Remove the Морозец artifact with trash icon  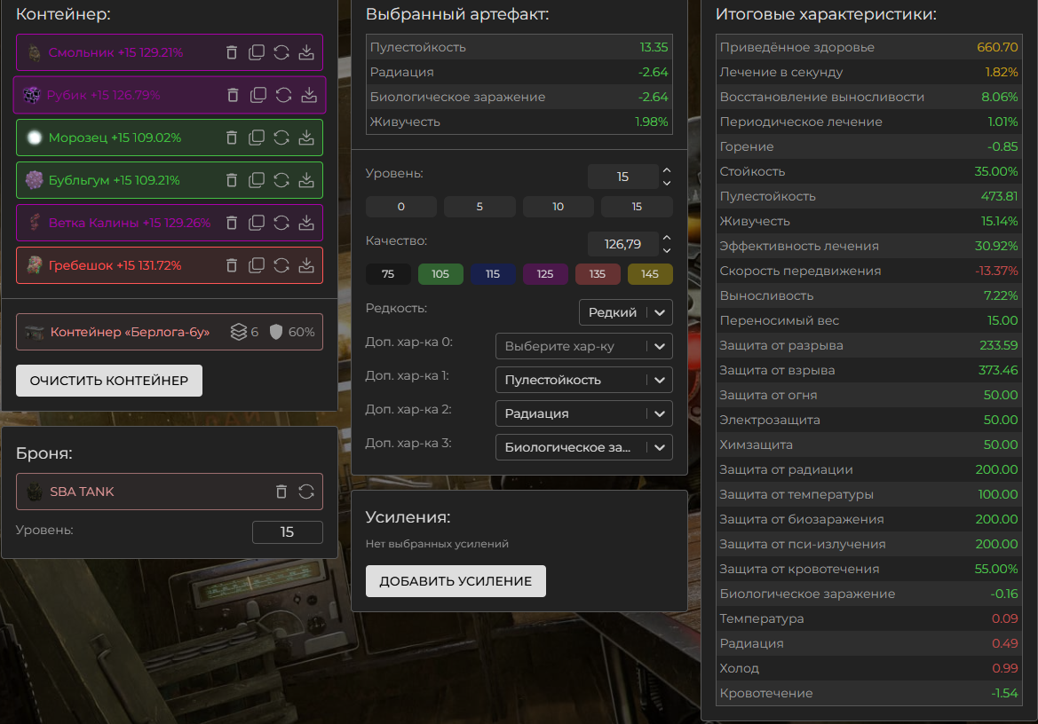click(x=231, y=138)
